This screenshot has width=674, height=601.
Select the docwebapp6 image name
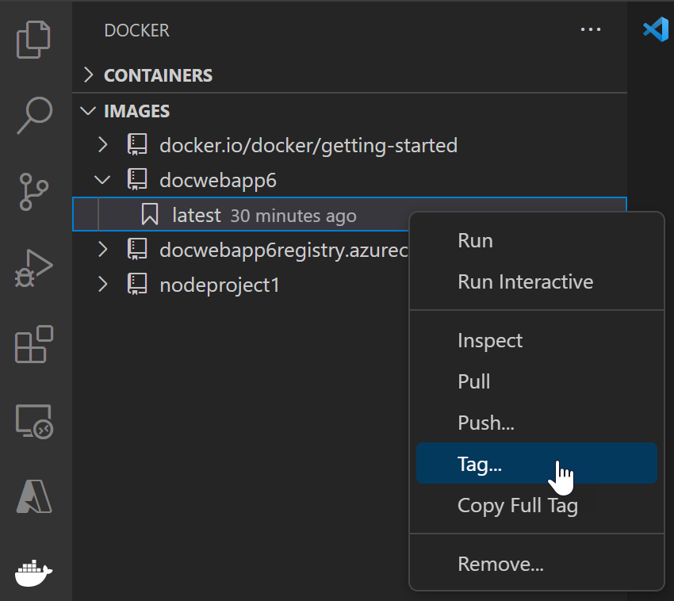(x=218, y=181)
